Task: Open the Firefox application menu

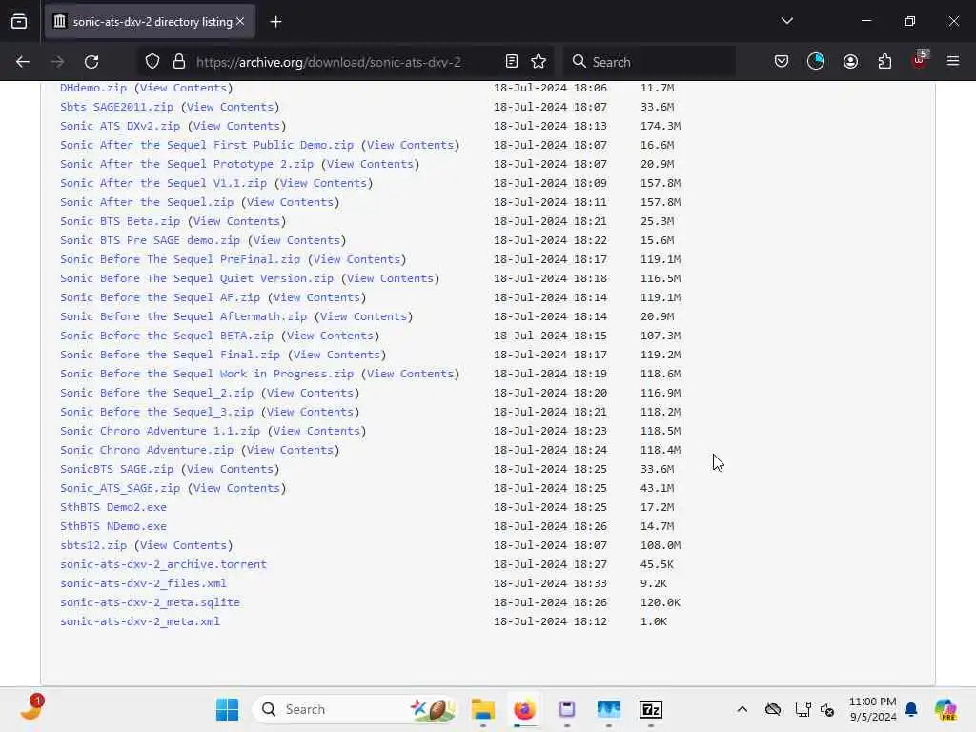Action: [953, 61]
